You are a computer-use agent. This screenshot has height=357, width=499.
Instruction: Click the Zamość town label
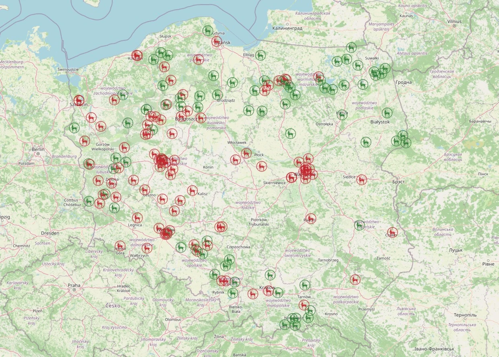[x=383, y=258]
